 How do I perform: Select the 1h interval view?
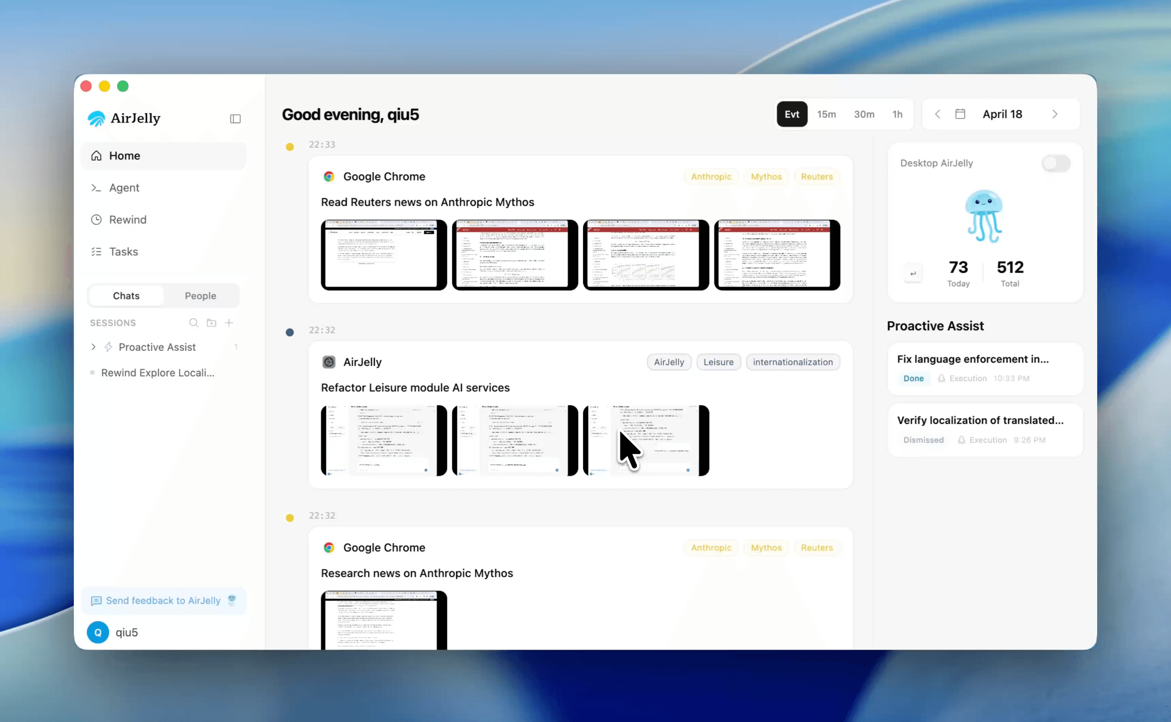897,114
